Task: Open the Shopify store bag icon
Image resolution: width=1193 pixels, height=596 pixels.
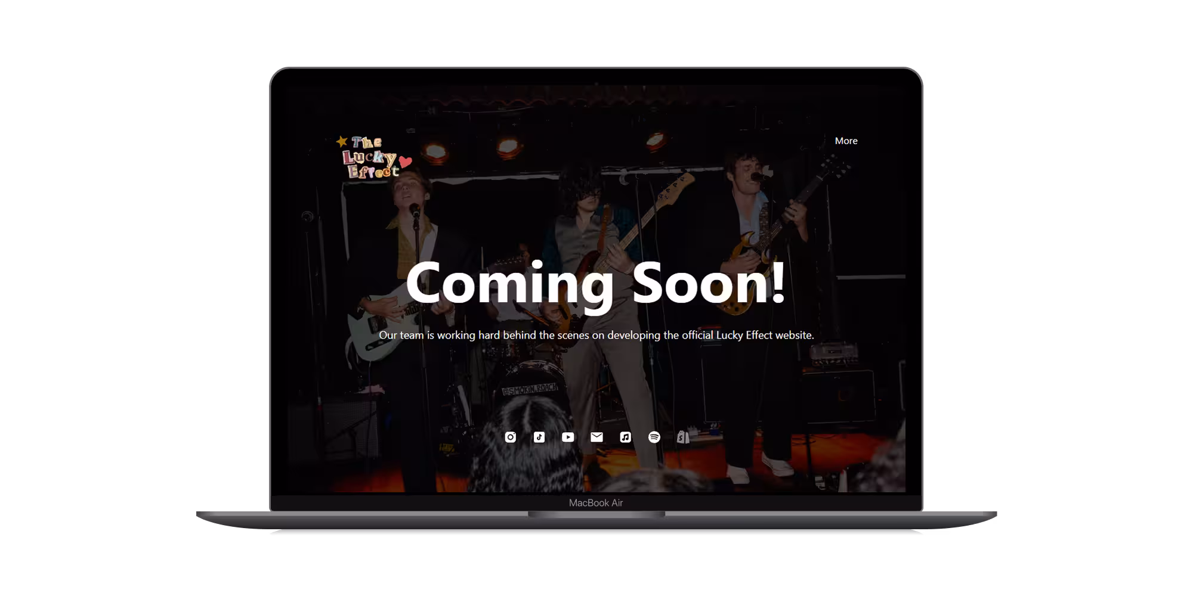Action: tap(682, 437)
